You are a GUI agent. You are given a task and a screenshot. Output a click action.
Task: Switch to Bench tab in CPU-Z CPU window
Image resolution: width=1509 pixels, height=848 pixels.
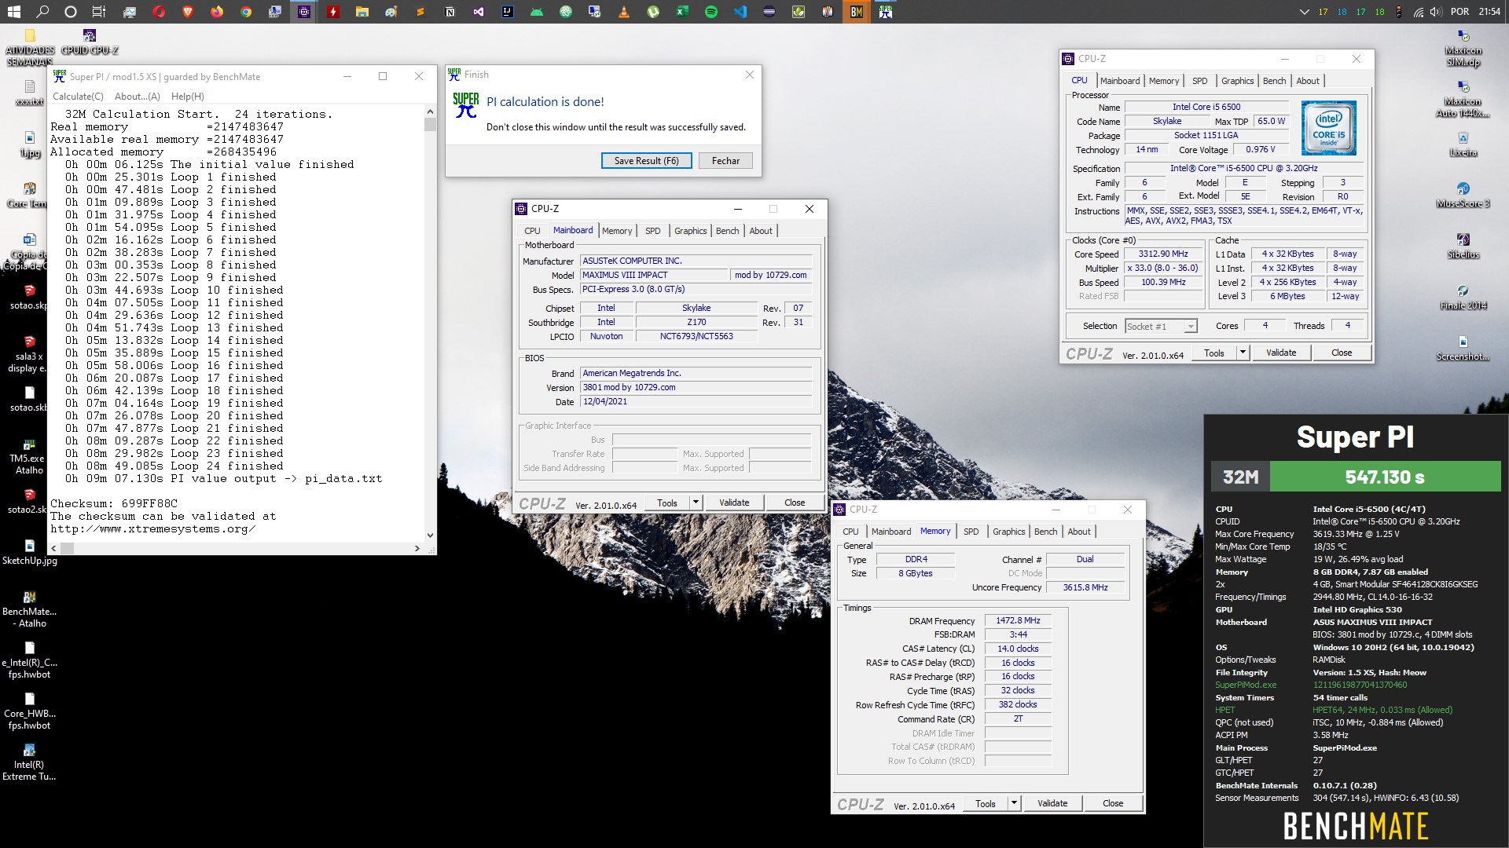pyautogui.click(x=1274, y=81)
